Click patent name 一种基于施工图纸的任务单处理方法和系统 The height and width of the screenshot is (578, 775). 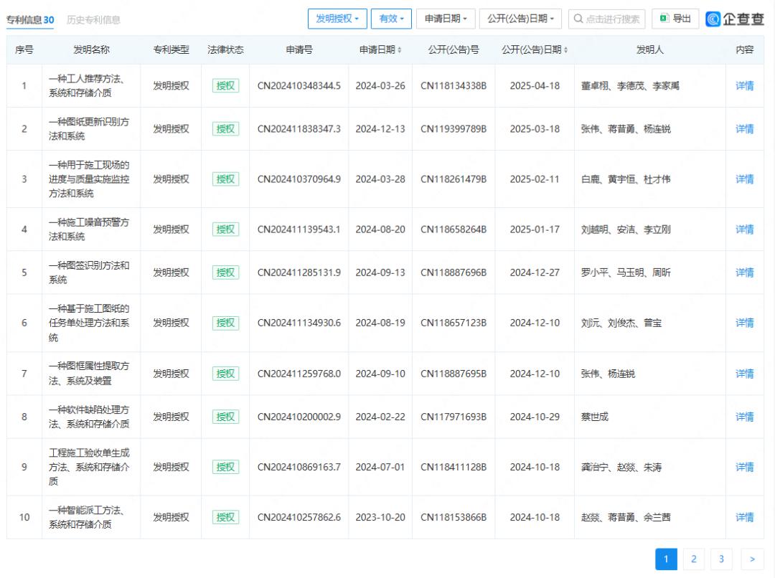(89, 323)
